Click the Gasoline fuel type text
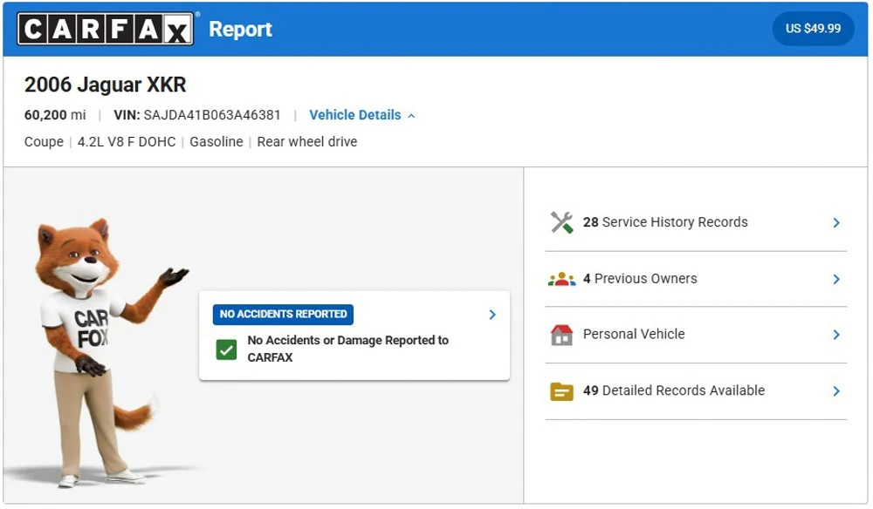The width and height of the screenshot is (873, 509). click(x=216, y=142)
